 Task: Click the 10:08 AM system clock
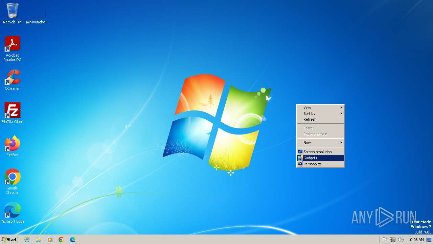click(x=416, y=240)
